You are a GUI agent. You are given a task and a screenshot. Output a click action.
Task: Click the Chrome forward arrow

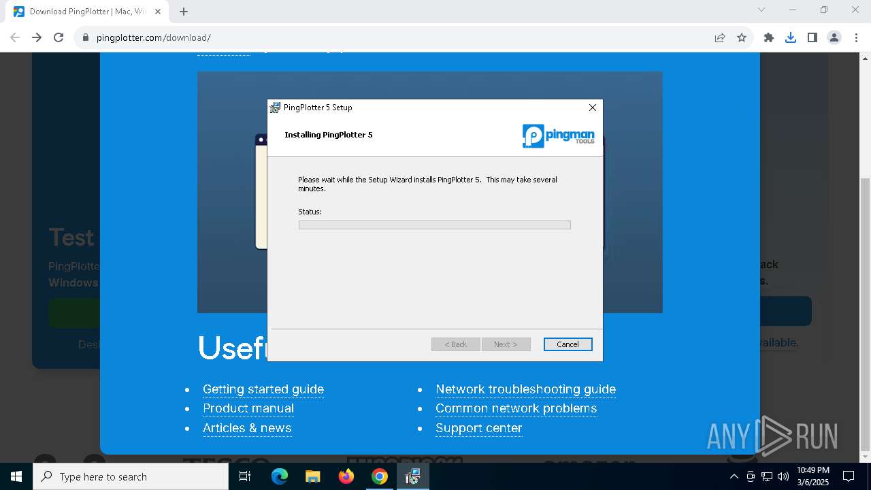(x=37, y=37)
